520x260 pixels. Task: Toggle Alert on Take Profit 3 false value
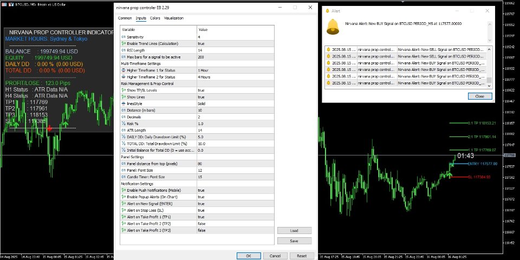(236, 230)
